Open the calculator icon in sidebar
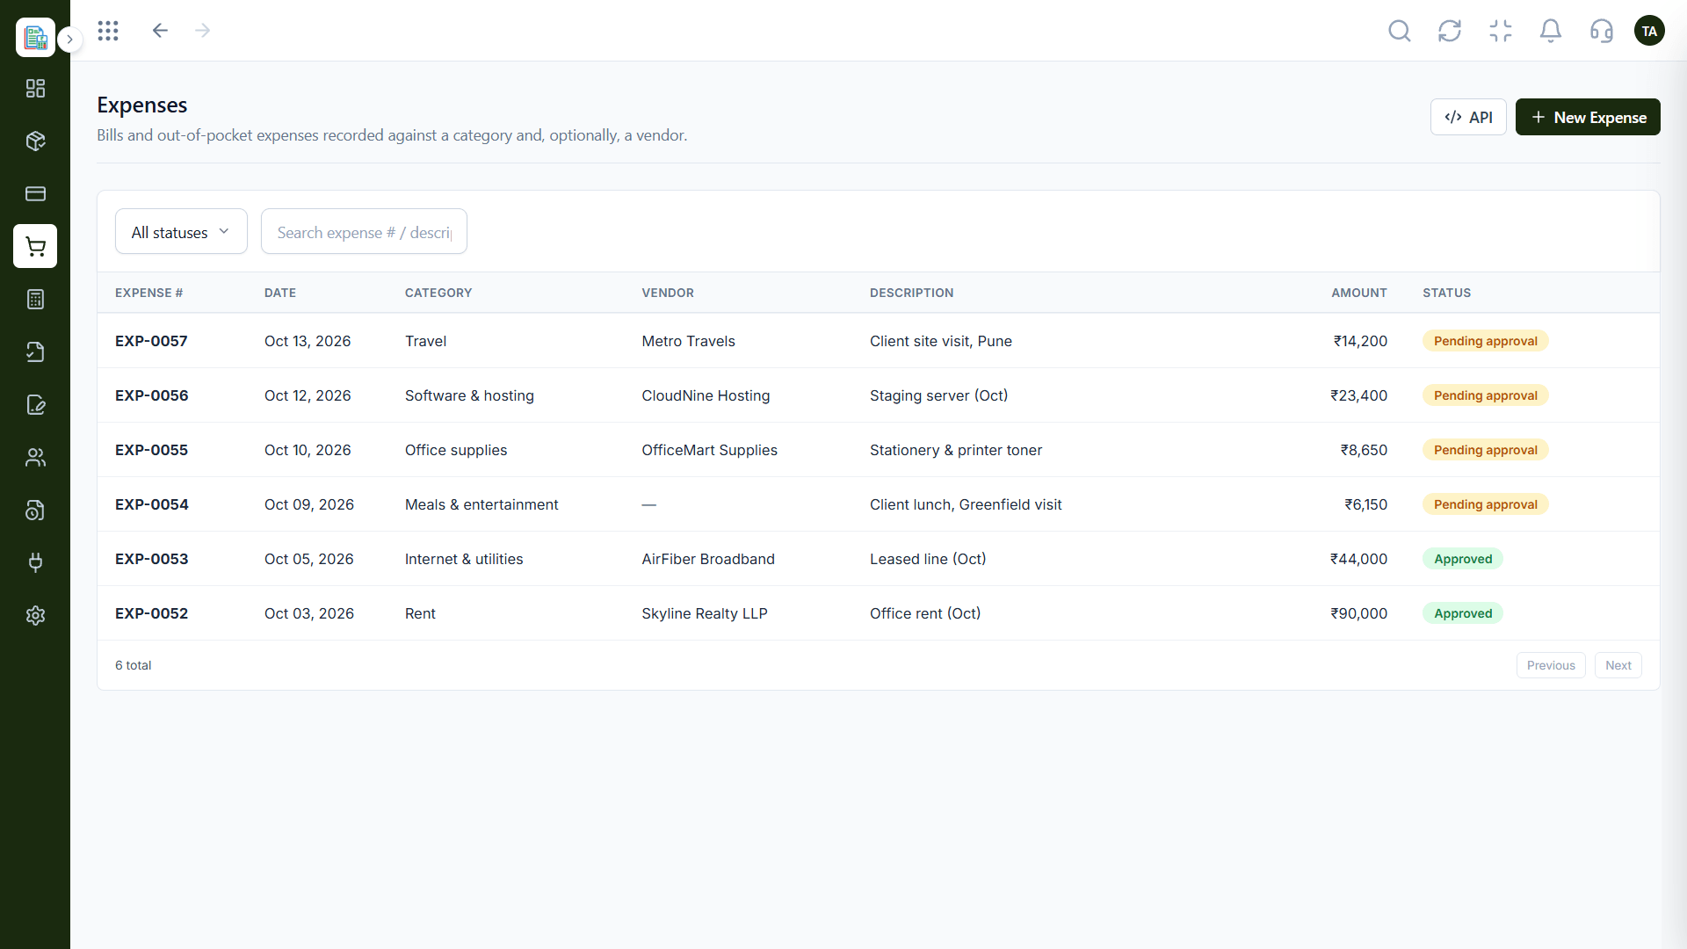The height and width of the screenshot is (949, 1687). click(35, 300)
